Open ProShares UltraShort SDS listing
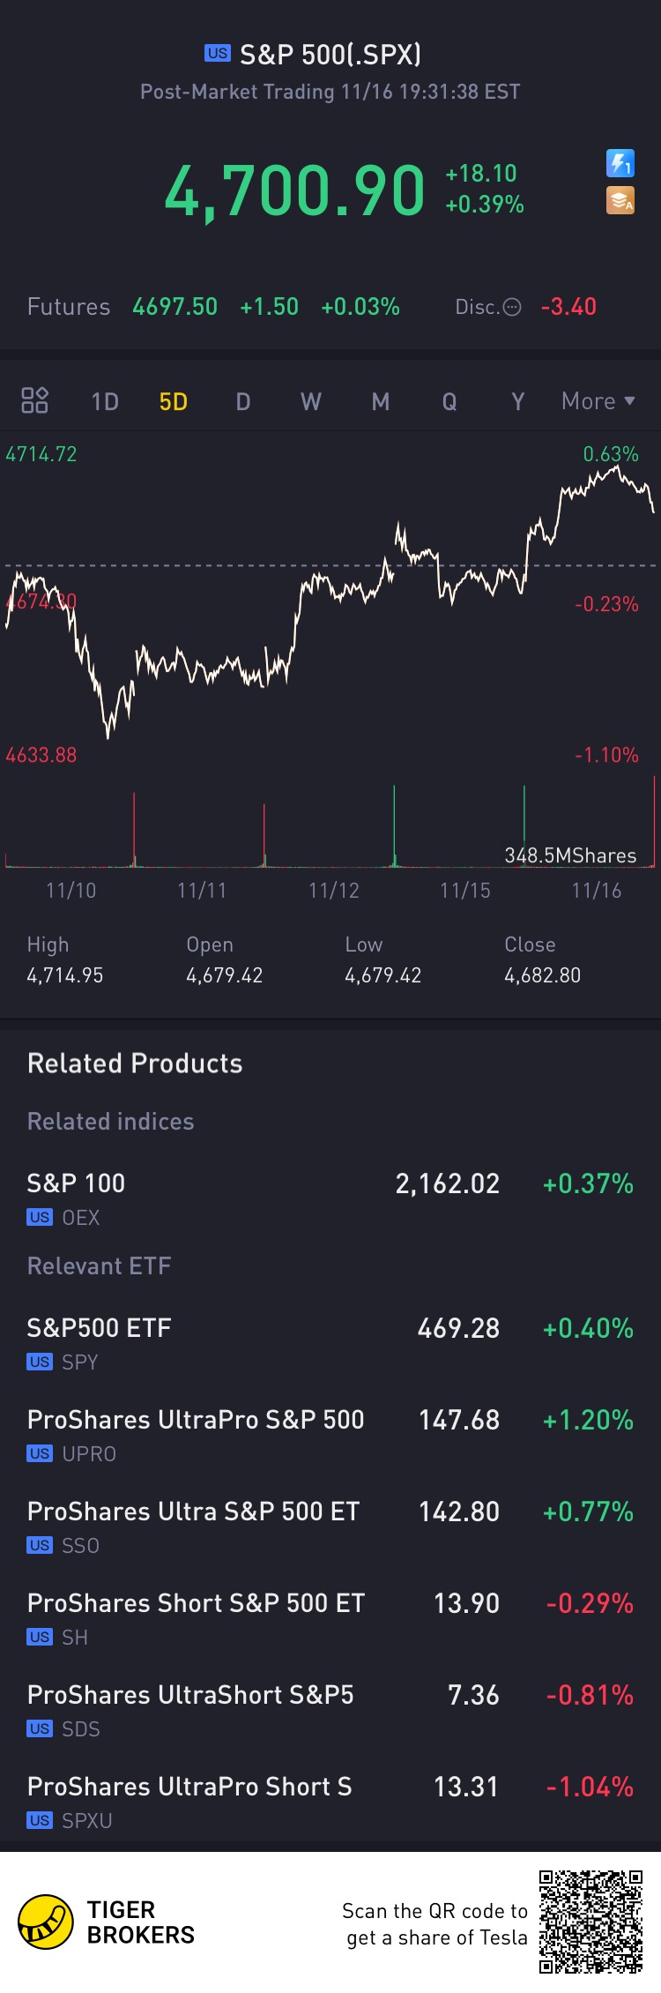661x1993 pixels. click(x=330, y=1709)
